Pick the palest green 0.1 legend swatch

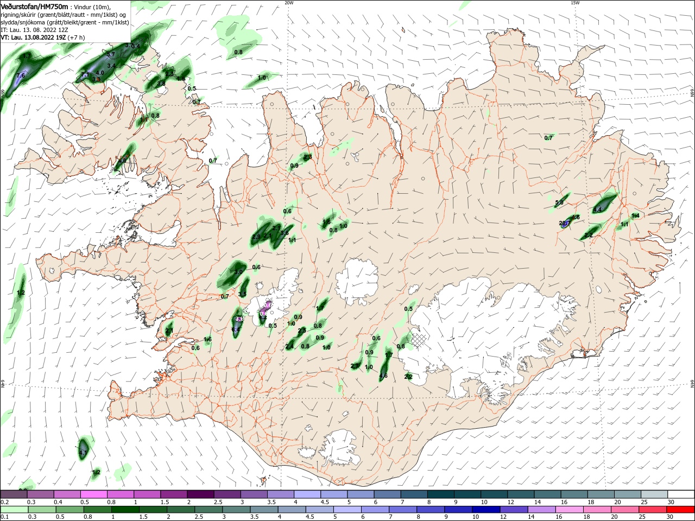(14, 510)
